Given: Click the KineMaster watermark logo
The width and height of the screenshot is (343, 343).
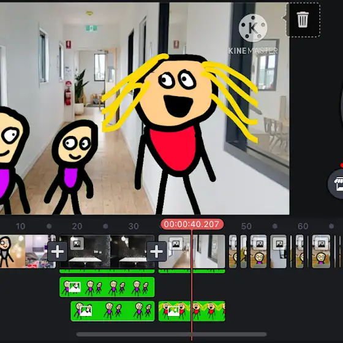Looking at the screenshot, I should point(253,34).
